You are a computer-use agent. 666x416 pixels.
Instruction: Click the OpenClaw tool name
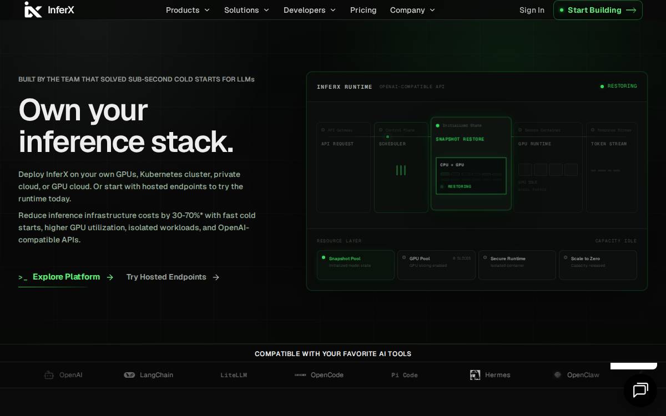(583, 375)
